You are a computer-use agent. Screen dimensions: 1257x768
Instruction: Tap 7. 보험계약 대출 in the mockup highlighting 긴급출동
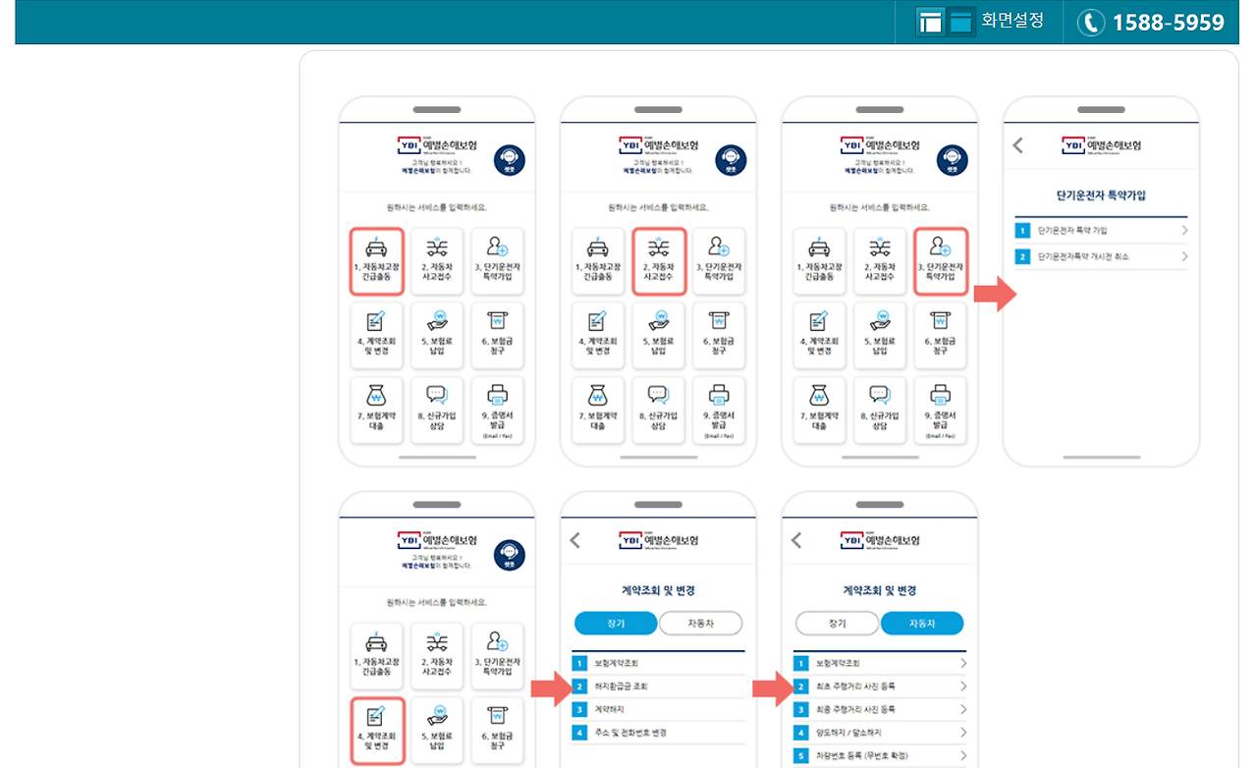tap(375, 410)
